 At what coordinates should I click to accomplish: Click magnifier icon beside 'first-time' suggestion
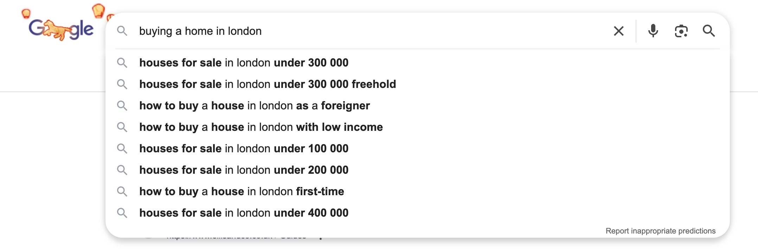[122, 191]
